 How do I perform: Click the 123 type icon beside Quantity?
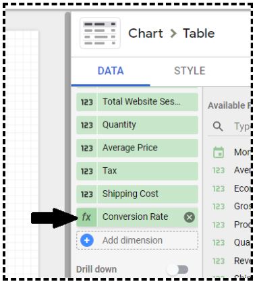[86, 125]
